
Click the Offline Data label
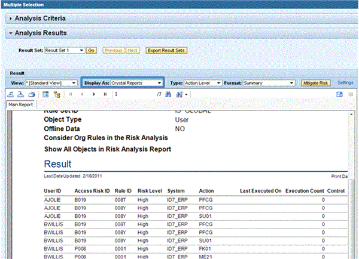(x=62, y=129)
